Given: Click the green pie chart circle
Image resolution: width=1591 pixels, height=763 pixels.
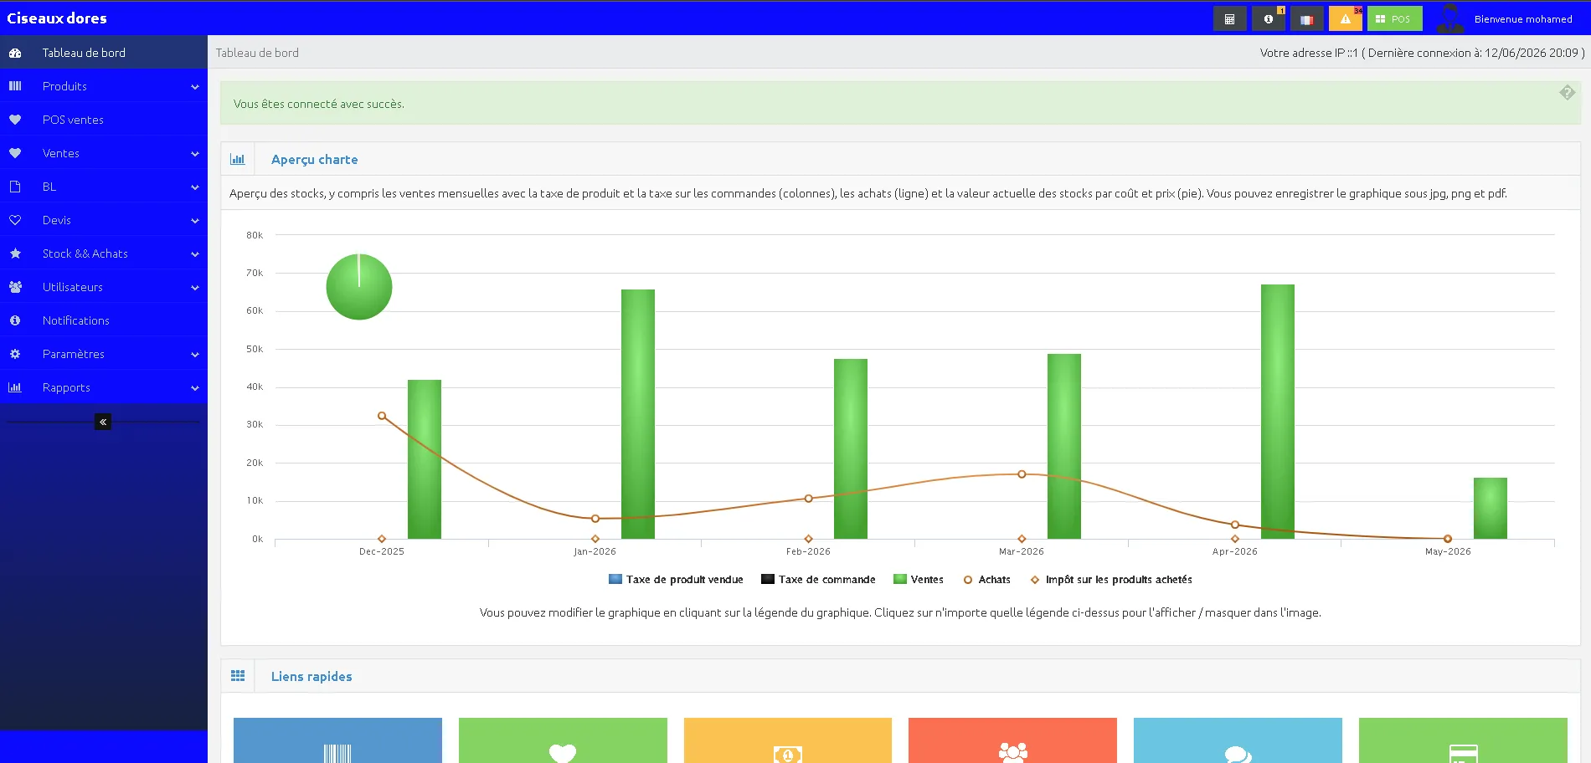Looking at the screenshot, I should coord(359,287).
